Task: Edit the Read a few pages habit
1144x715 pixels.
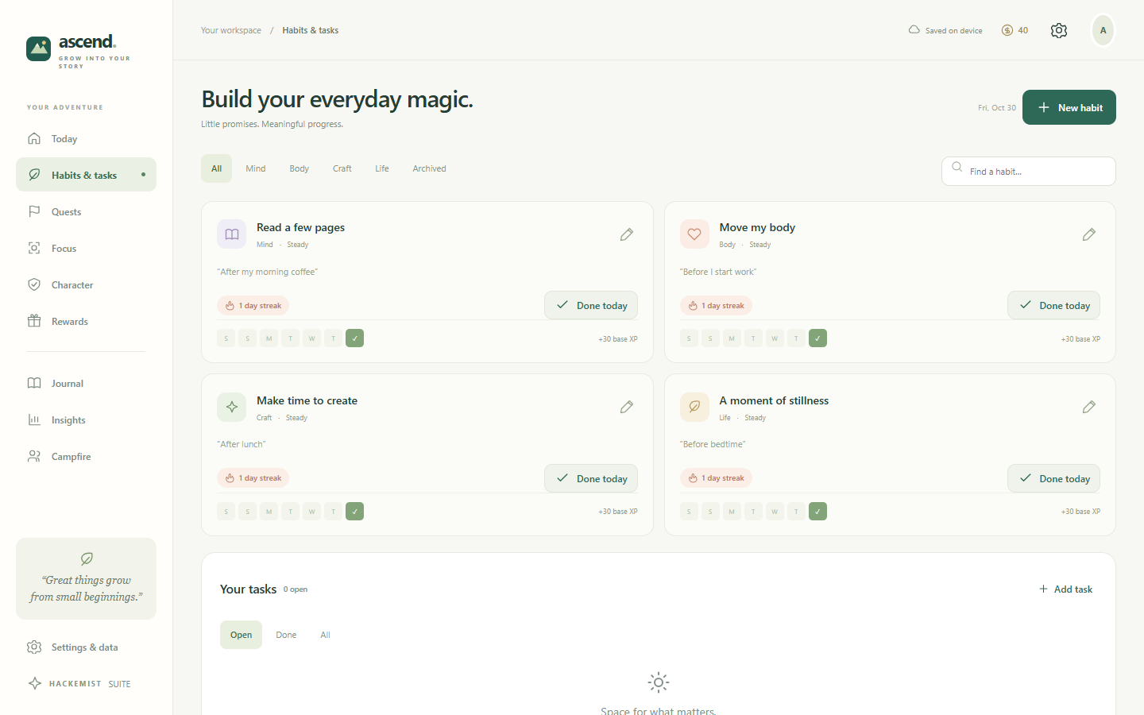Action: click(x=627, y=234)
